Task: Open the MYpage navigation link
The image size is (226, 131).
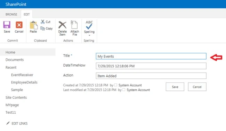Action: 12,105
